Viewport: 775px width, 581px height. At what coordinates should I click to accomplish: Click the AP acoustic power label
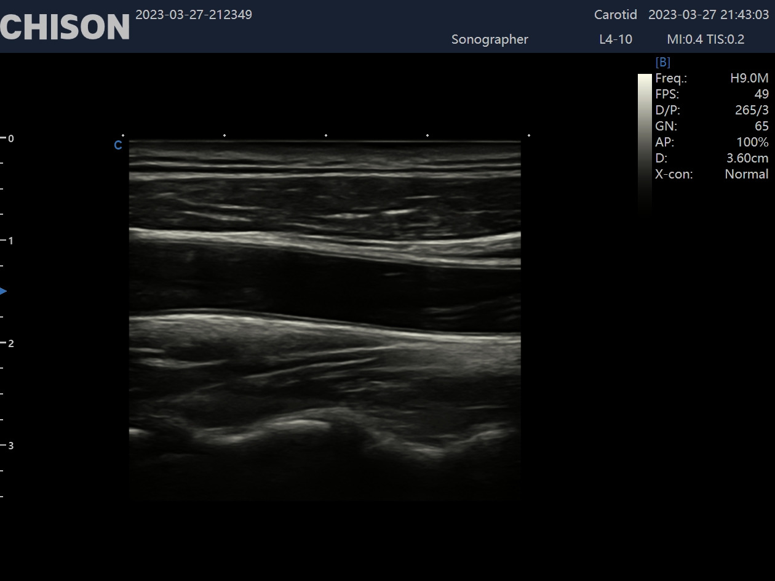[665, 142]
